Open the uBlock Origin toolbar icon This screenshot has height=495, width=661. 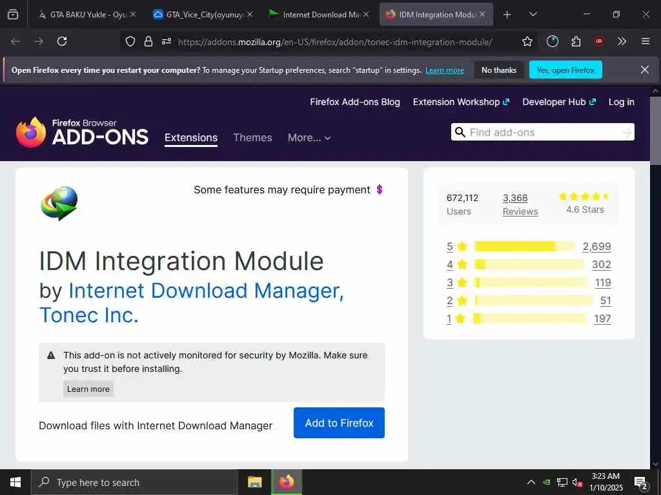point(598,41)
